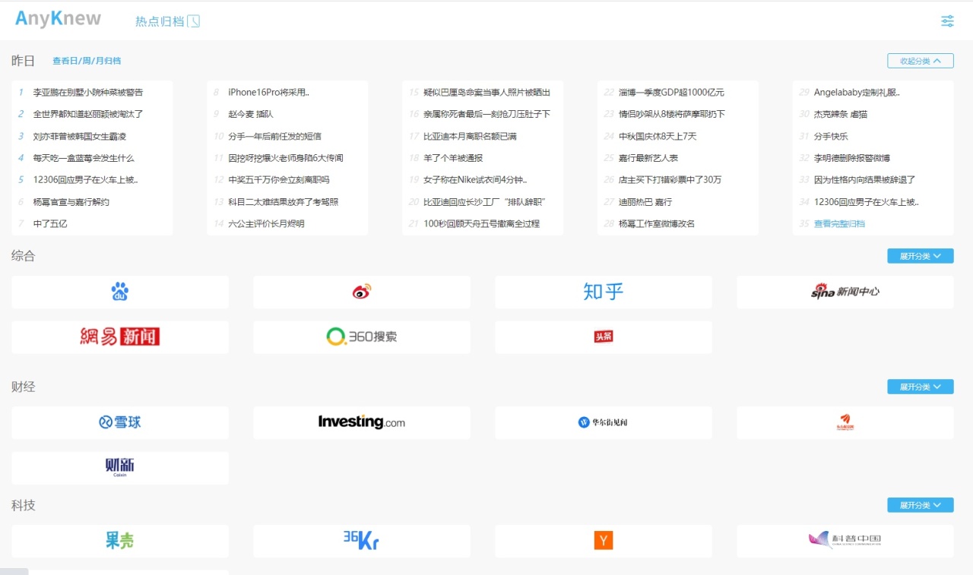973x575 pixels.
Task: Open headline 李亚鹏在别墅小院种菜被警告
Action: (x=87, y=93)
